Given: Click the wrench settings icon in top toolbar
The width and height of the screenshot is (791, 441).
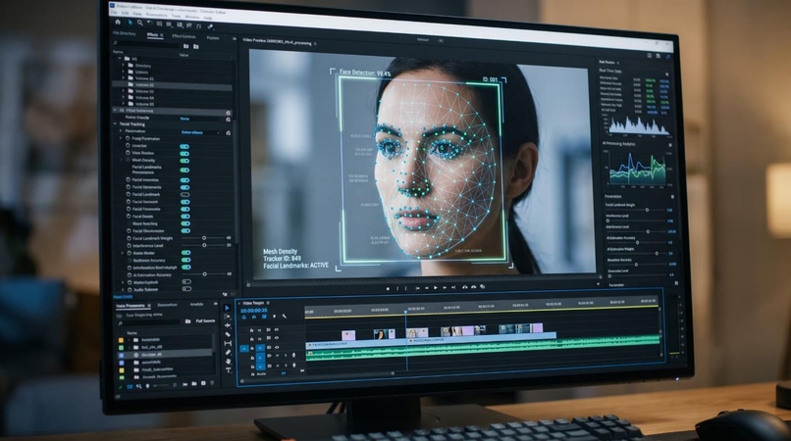Looking at the screenshot, I should [x=210, y=26].
